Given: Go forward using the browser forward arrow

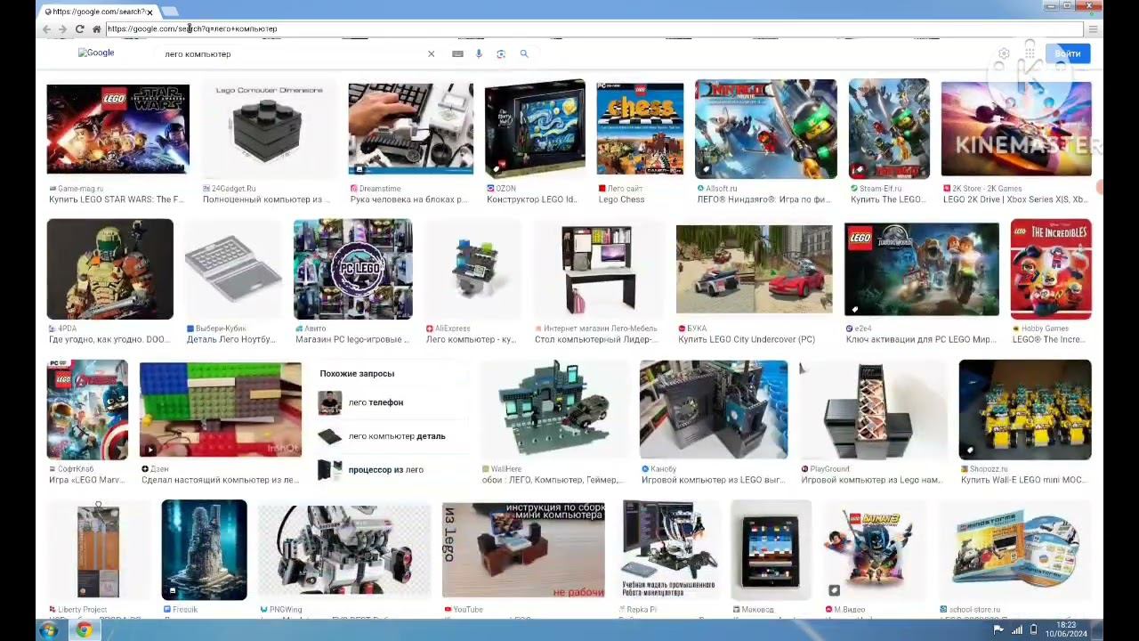Looking at the screenshot, I should point(62,29).
